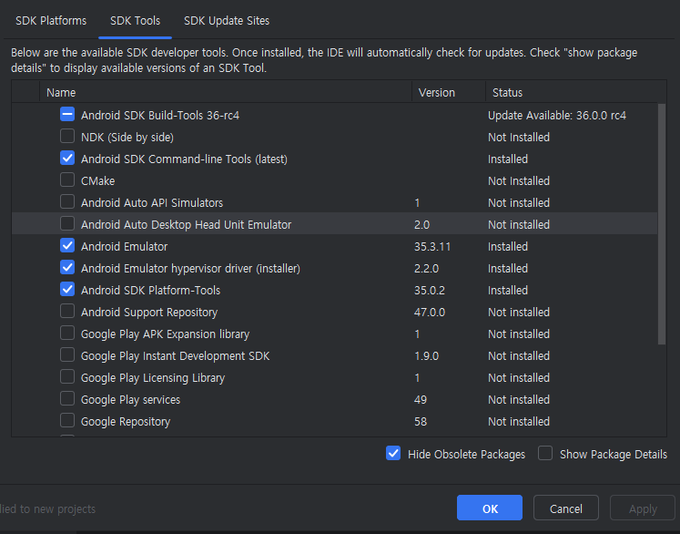The height and width of the screenshot is (534, 680).
Task: Click 'Installed' status of Android SDK Platform-Tools
Action: coord(508,290)
